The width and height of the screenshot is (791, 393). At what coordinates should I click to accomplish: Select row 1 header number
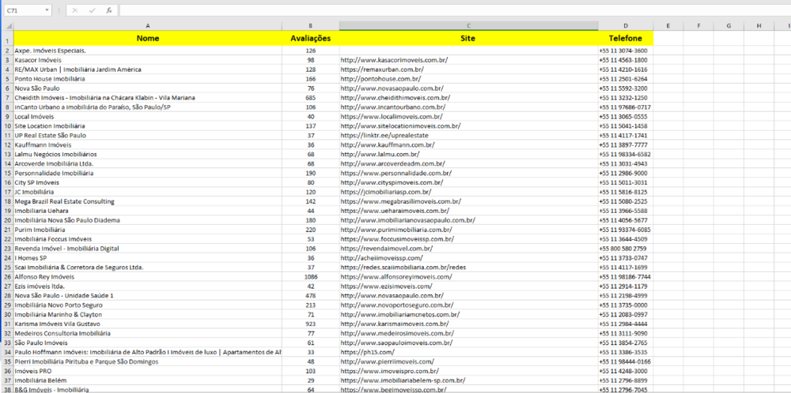[x=7, y=38]
